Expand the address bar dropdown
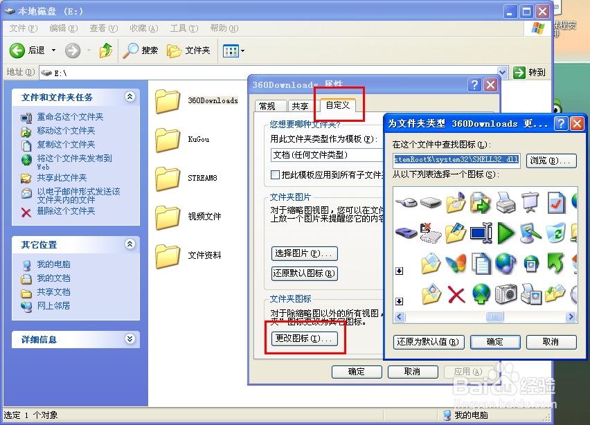The image size is (590, 425). (x=502, y=72)
